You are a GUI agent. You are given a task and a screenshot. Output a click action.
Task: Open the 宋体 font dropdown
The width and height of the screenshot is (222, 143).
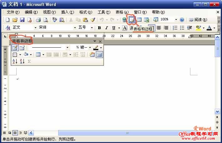75,28
